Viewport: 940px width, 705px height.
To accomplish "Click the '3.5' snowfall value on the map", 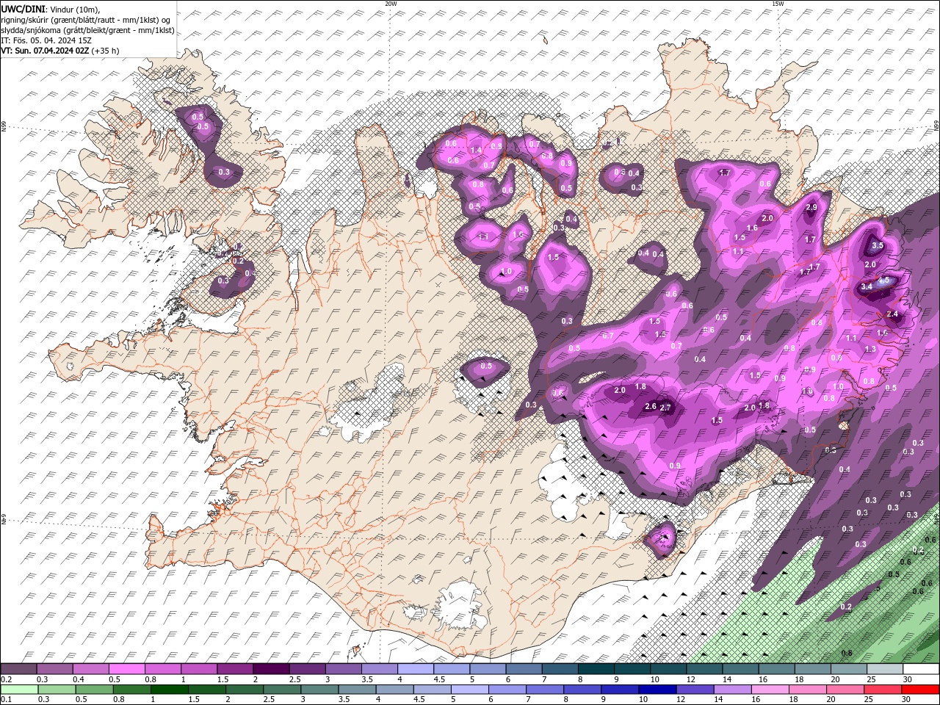I will click(877, 246).
